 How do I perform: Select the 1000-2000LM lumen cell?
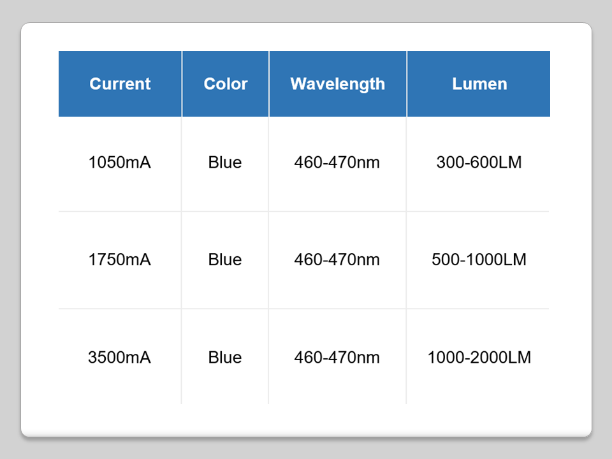pyautogui.click(x=479, y=357)
